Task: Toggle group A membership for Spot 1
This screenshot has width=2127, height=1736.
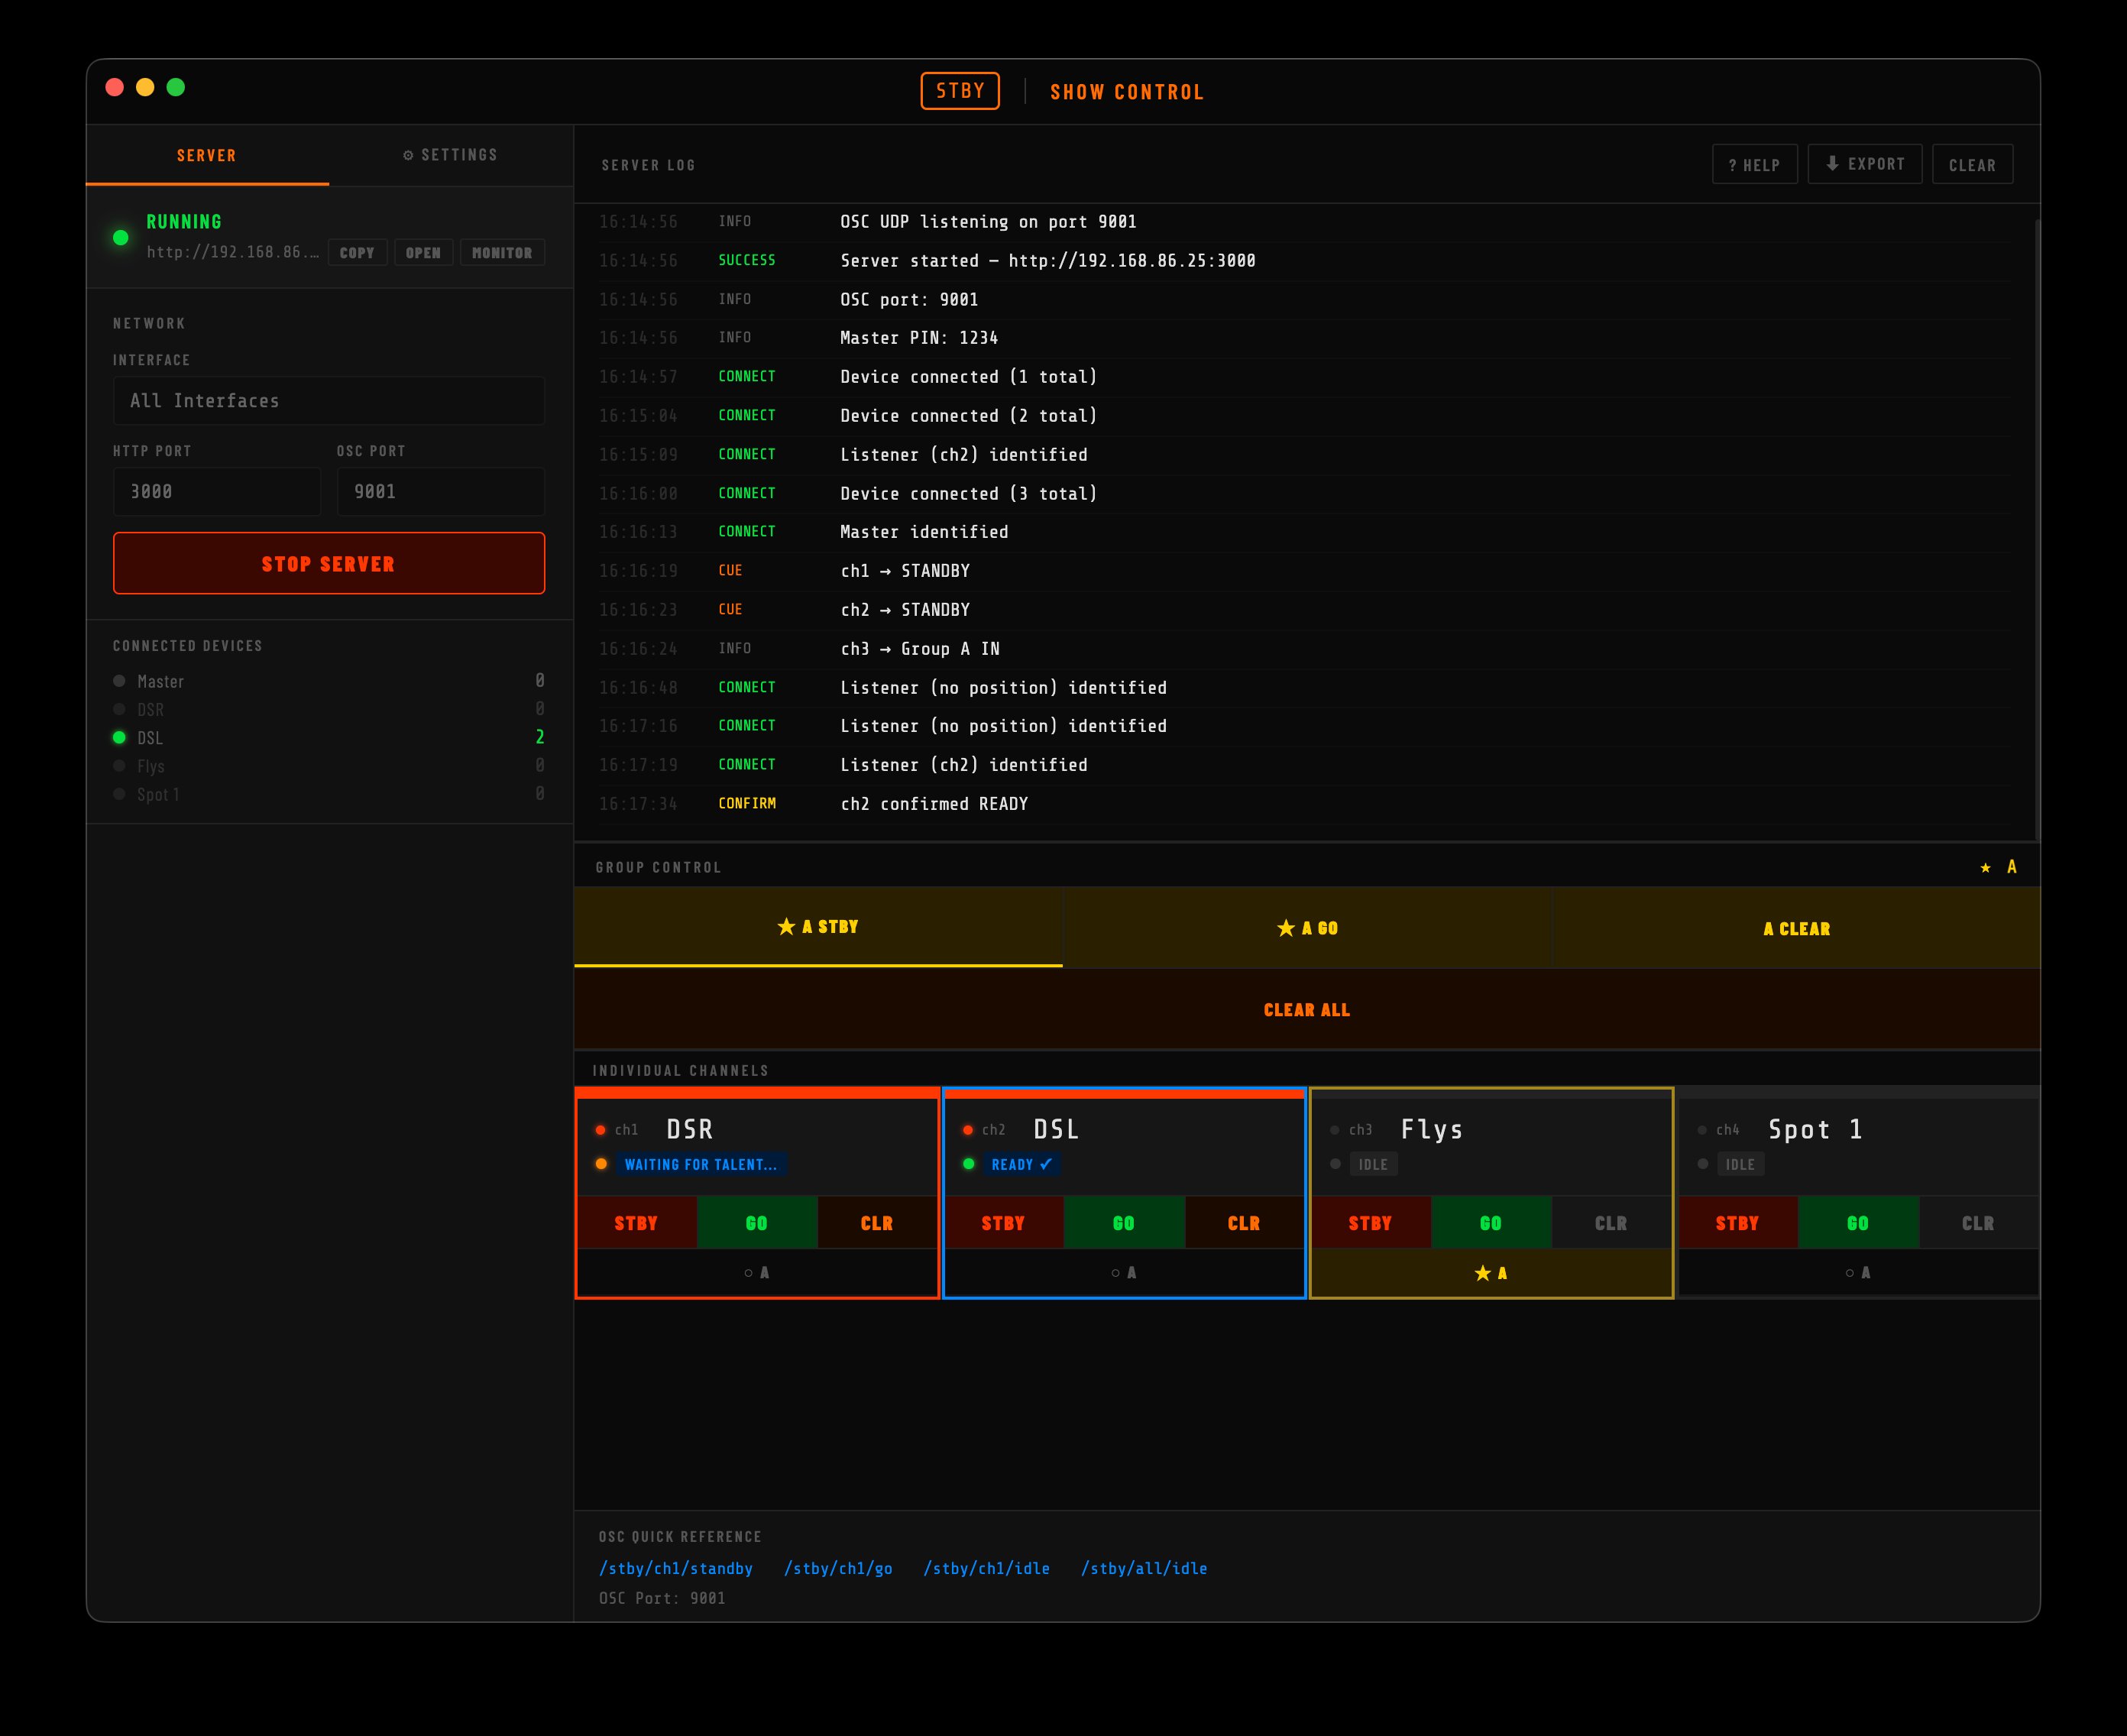Action: coord(1858,1272)
